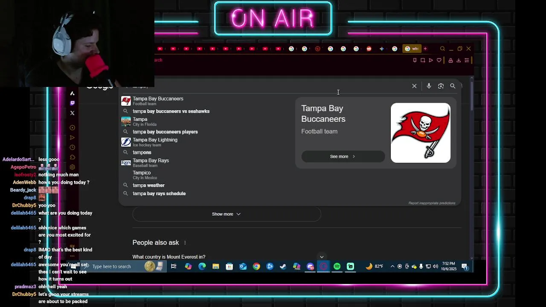Open the Twitch sidebar panel

72,103
